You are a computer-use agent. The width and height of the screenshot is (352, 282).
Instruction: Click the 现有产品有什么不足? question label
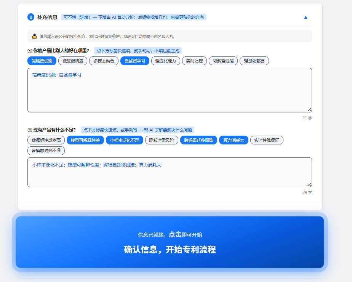pyautogui.click(x=52, y=130)
